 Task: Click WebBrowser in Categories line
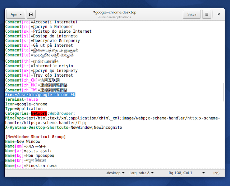click(x=61, y=113)
